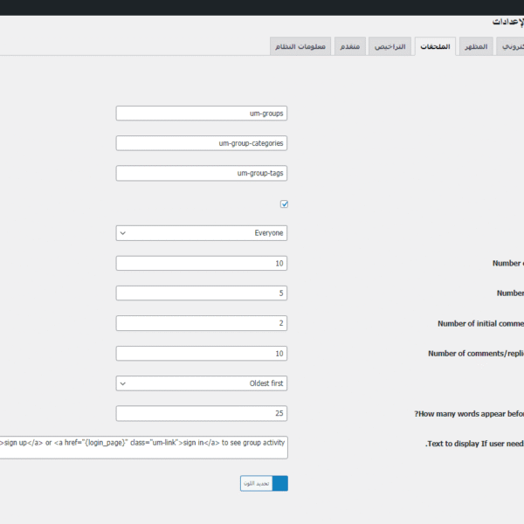Switch to the المظهر tab
The height and width of the screenshot is (524, 524).
coord(476,46)
